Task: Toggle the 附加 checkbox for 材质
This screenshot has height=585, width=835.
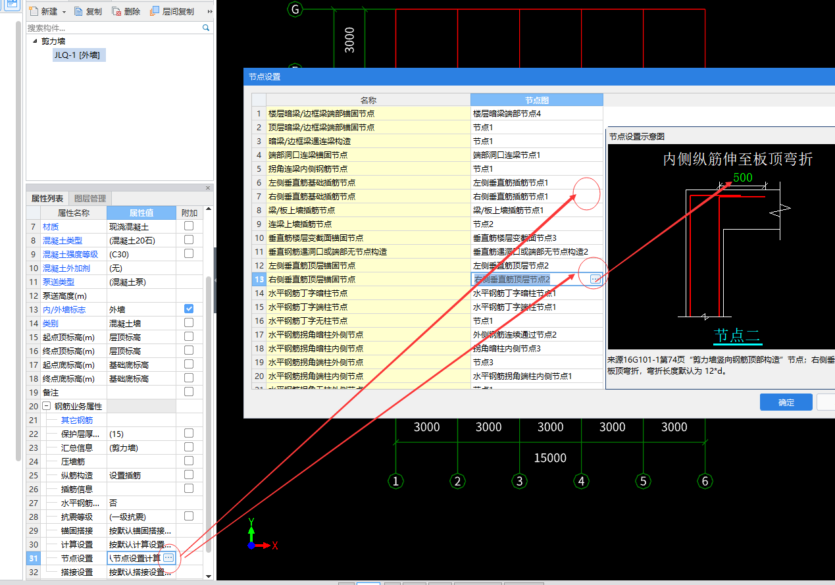Action: (189, 226)
